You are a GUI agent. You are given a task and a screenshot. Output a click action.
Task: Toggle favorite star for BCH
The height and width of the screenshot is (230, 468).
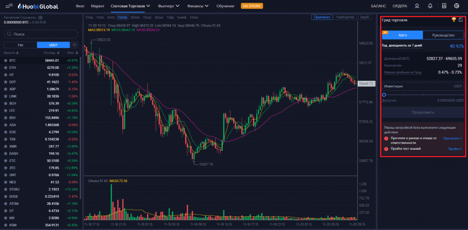pyautogui.click(x=5, y=104)
